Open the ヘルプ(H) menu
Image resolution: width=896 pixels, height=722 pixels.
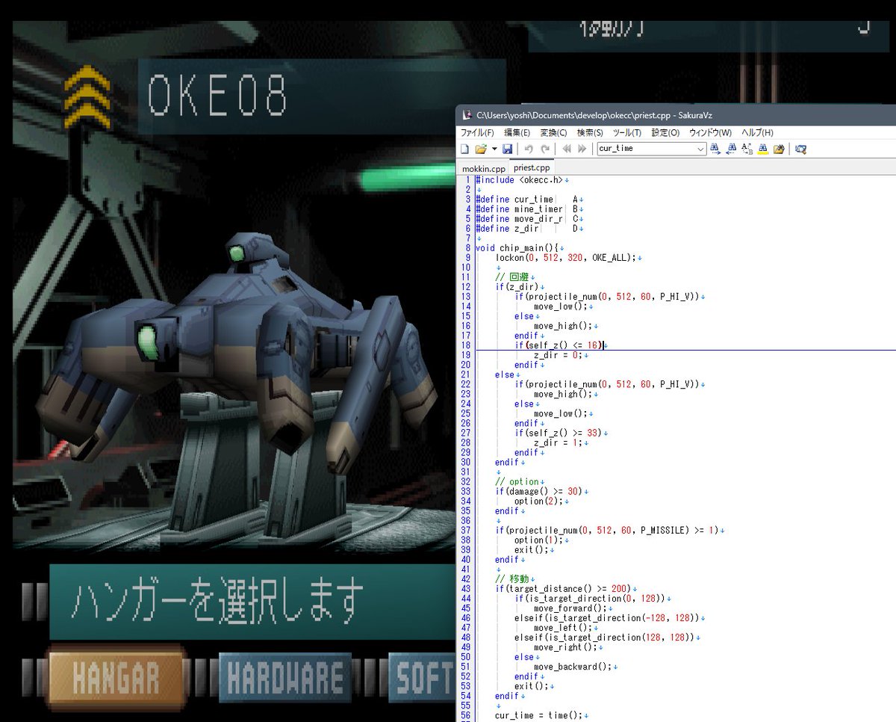[x=757, y=132]
